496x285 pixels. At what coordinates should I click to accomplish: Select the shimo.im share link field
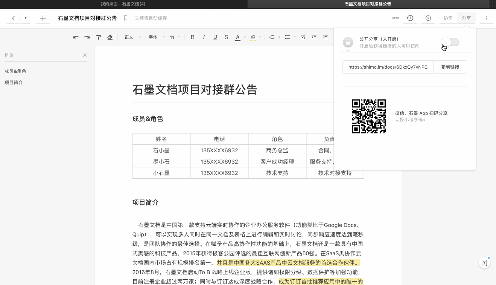click(x=388, y=67)
